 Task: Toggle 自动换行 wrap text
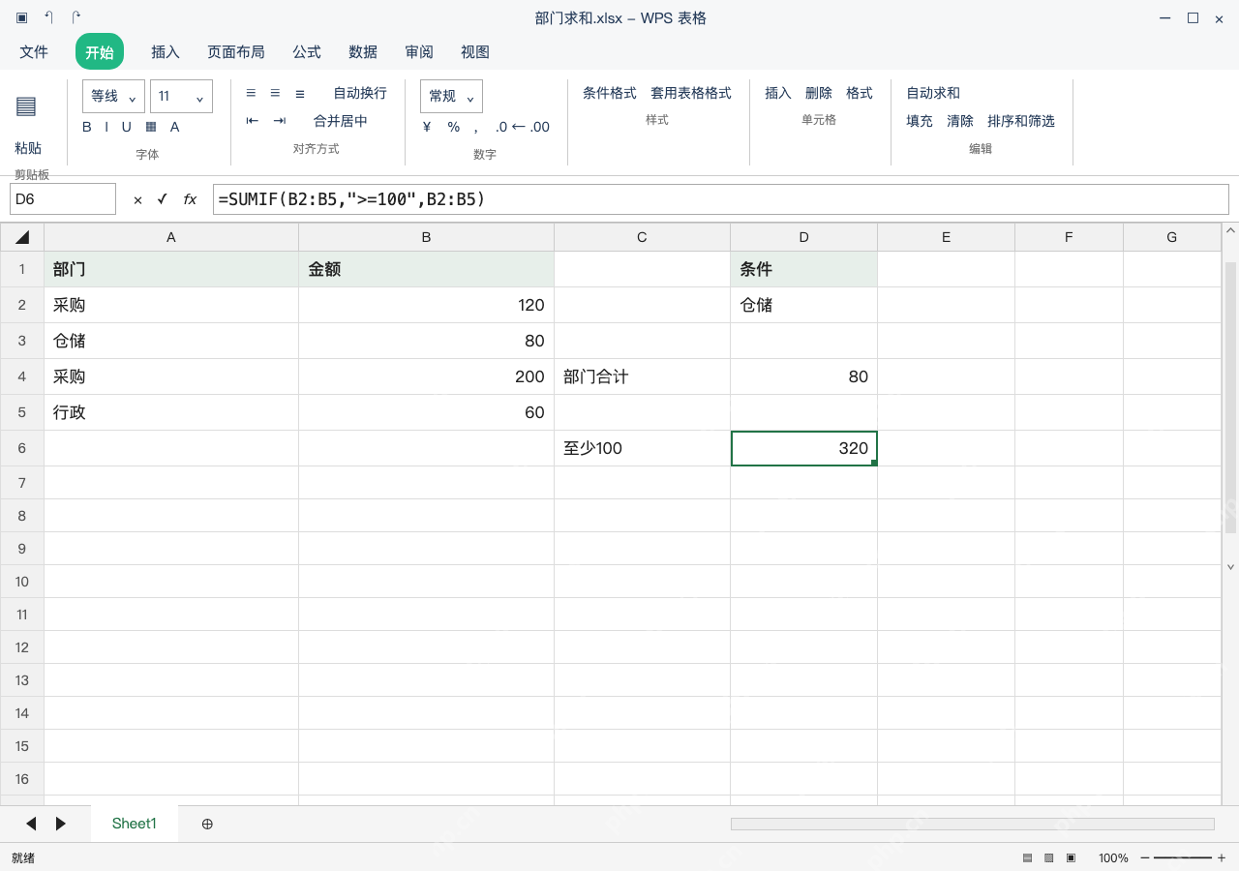(x=360, y=93)
